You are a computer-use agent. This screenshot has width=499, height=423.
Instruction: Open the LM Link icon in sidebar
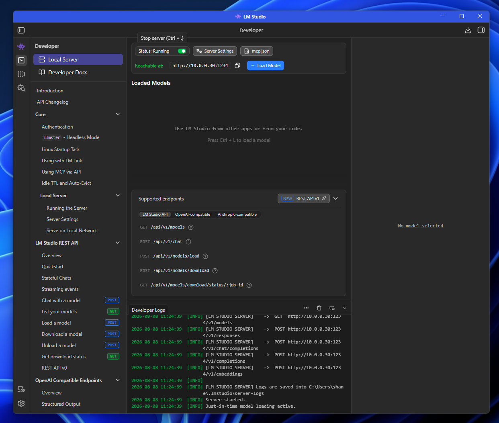pyautogui.click(x=21, y=389)
